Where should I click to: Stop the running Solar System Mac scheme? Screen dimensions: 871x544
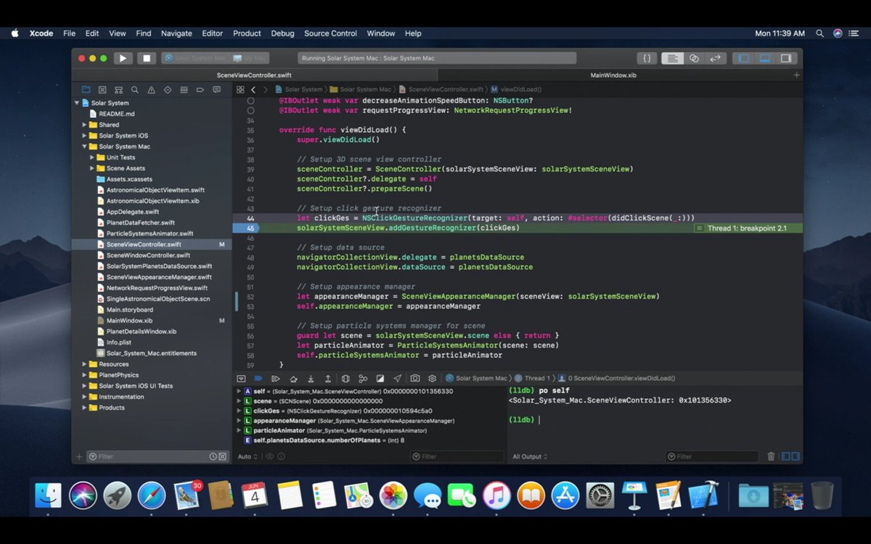[x=147, y=58]
